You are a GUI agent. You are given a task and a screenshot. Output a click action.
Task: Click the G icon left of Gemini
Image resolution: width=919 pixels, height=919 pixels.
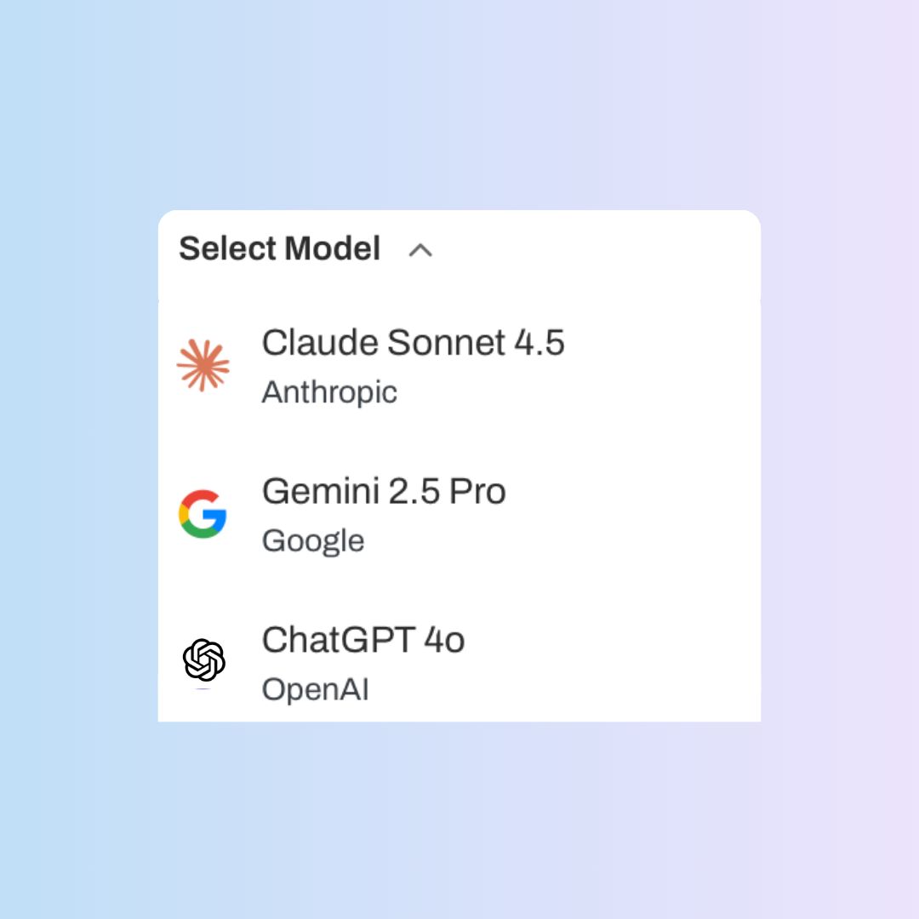click(x=203, y=514)
